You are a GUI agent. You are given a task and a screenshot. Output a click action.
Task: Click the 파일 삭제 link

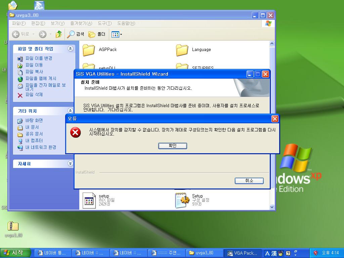pyautogui.click(x=34, y=94)
